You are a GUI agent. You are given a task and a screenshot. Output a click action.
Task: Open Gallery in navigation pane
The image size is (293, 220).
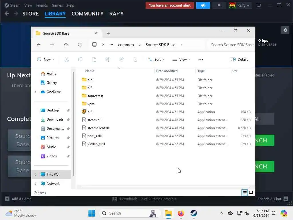click(x=52, y=83)
